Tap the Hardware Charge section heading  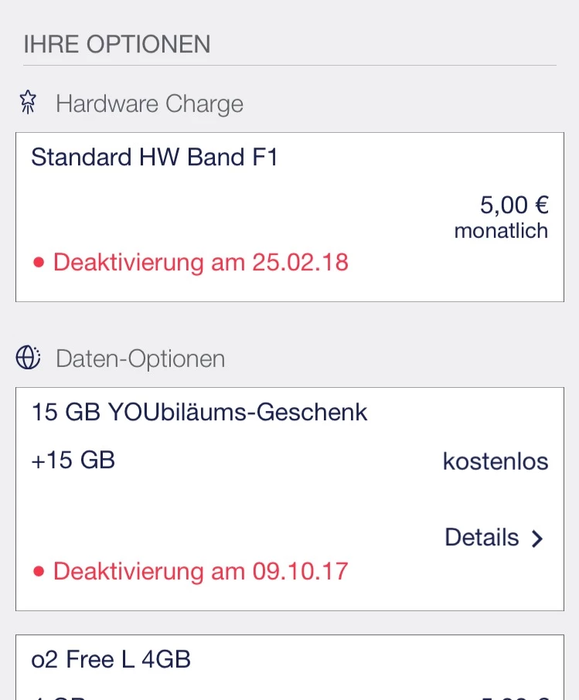pyautogui.click(x=149, y=104)
